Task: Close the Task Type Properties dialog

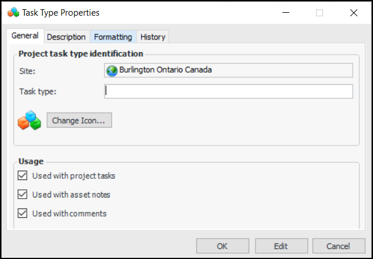Action: pos(354,12)
